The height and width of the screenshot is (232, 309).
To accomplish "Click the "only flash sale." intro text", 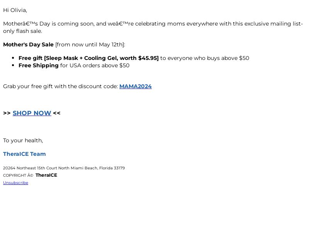I will pos(23,31).
